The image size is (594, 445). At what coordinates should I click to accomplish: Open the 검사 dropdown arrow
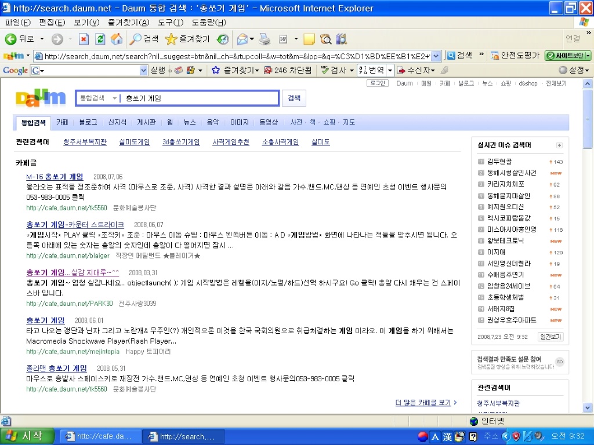[x=351, y=70]
